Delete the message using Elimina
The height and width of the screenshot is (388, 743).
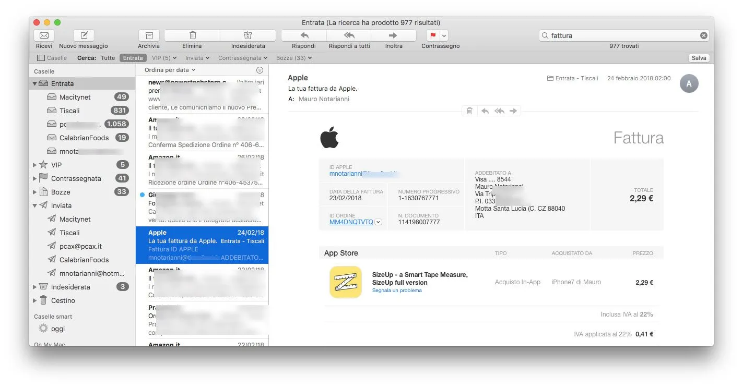(192, 35)
